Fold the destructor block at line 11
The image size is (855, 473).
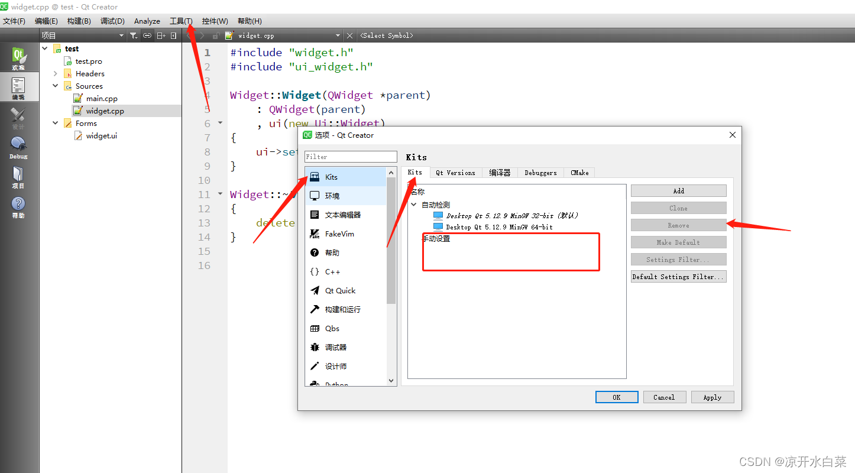(x=221, y=194)
